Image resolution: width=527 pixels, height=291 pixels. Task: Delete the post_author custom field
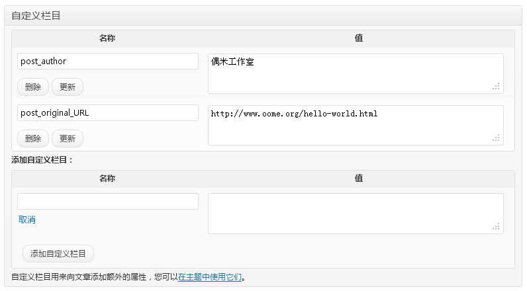tap(33, 87)
